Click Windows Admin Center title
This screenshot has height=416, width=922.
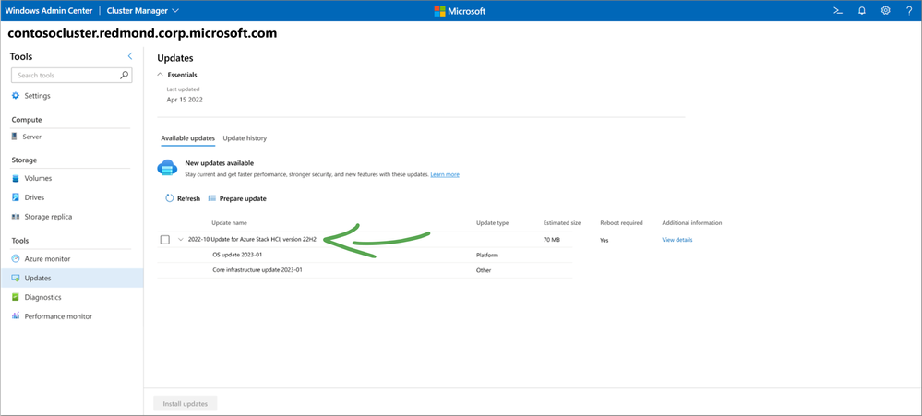49,10
